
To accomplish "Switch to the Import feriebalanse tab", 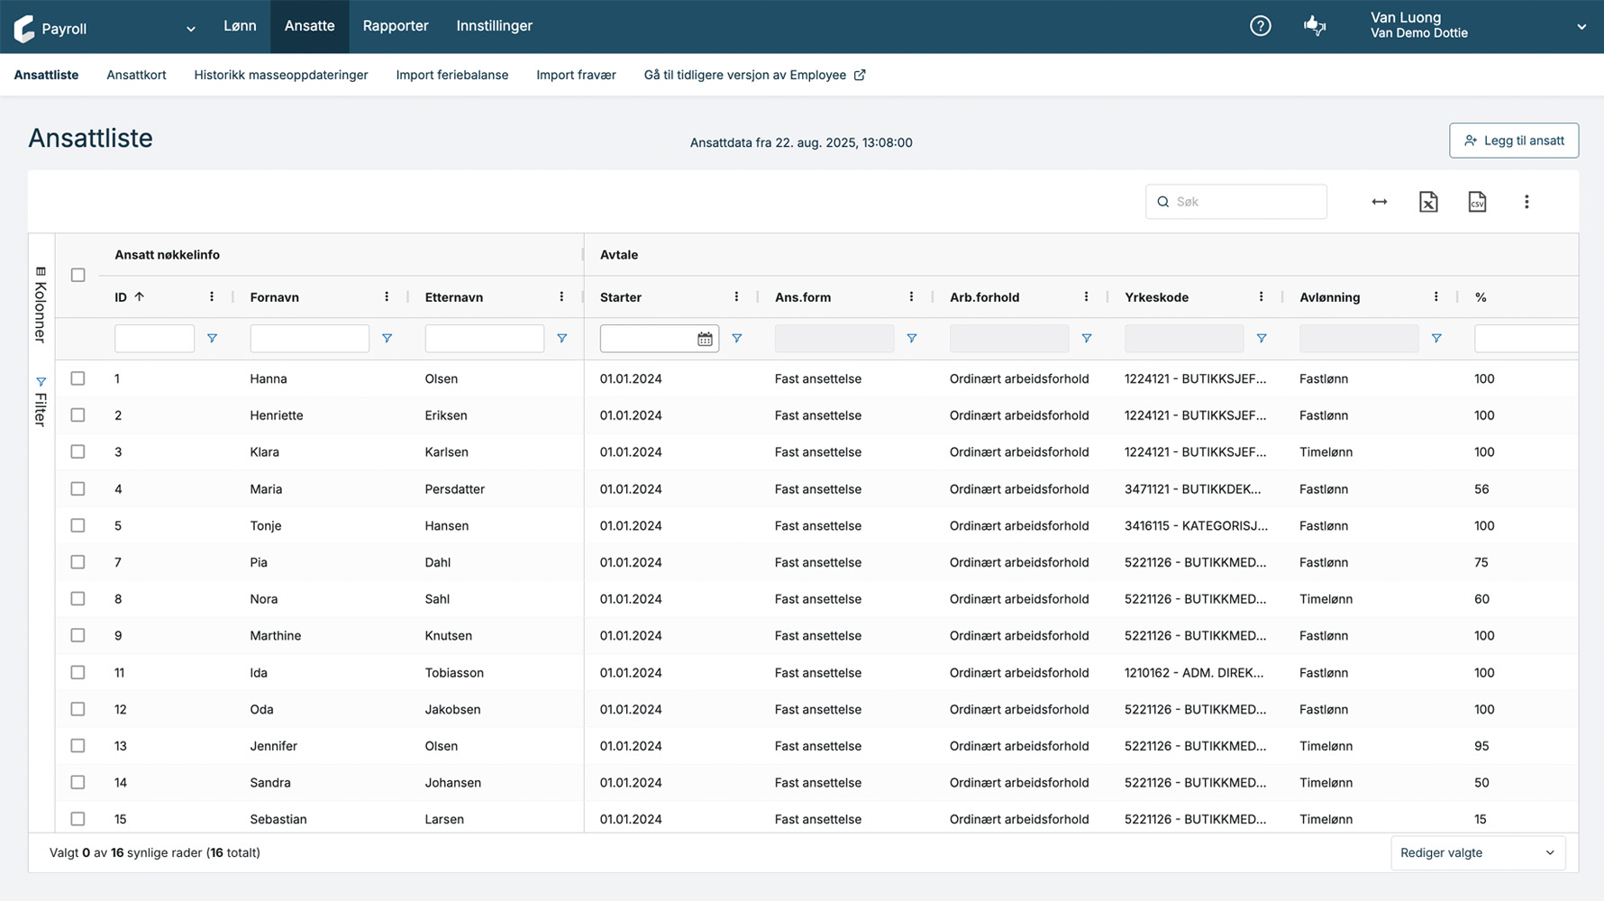I will coord(451,75).
